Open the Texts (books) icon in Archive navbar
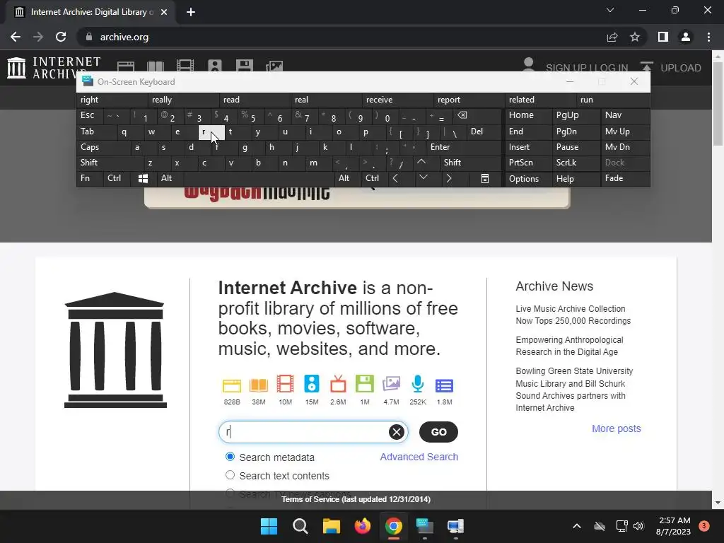Screen dimensions: 724x543 click(x=155, y=66)
